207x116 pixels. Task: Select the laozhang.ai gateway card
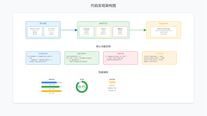[x=86, y=32]
